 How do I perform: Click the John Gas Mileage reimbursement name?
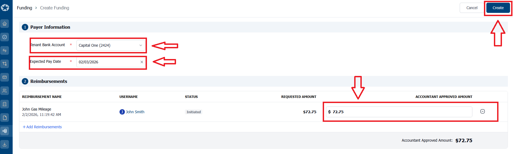(37, 109)
